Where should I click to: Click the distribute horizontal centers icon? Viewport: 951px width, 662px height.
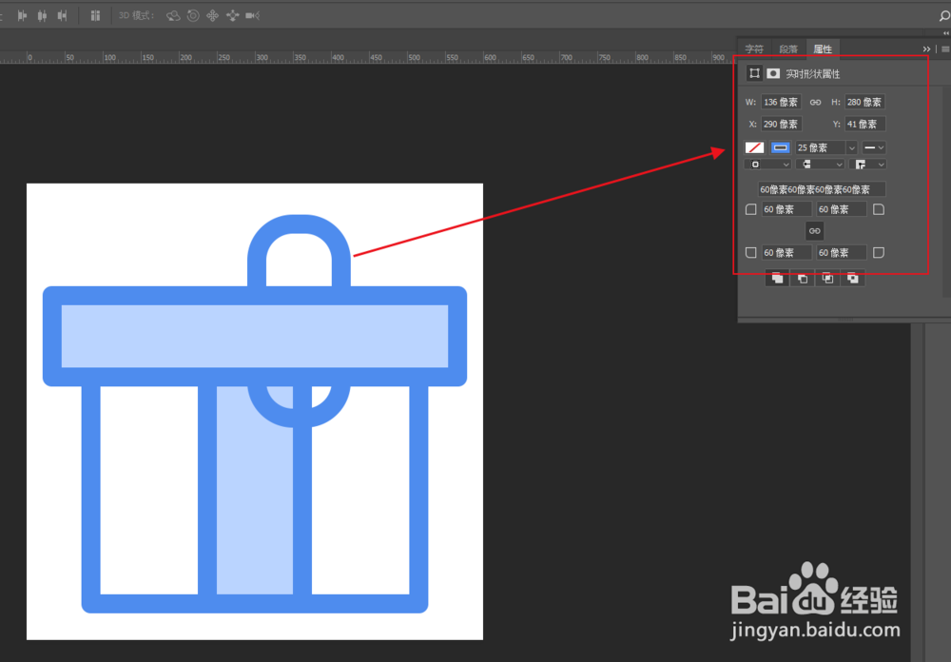click(x=42, y=16)
